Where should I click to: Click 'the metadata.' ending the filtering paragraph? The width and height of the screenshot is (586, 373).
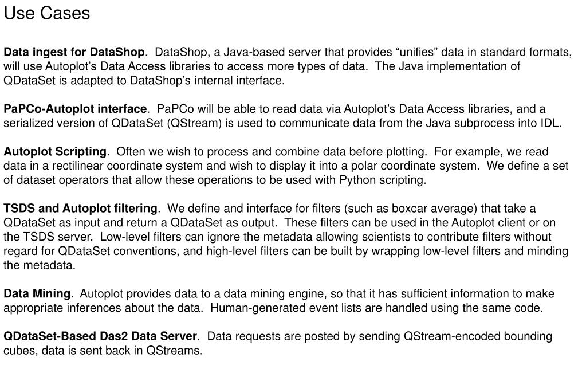point(40,265)
